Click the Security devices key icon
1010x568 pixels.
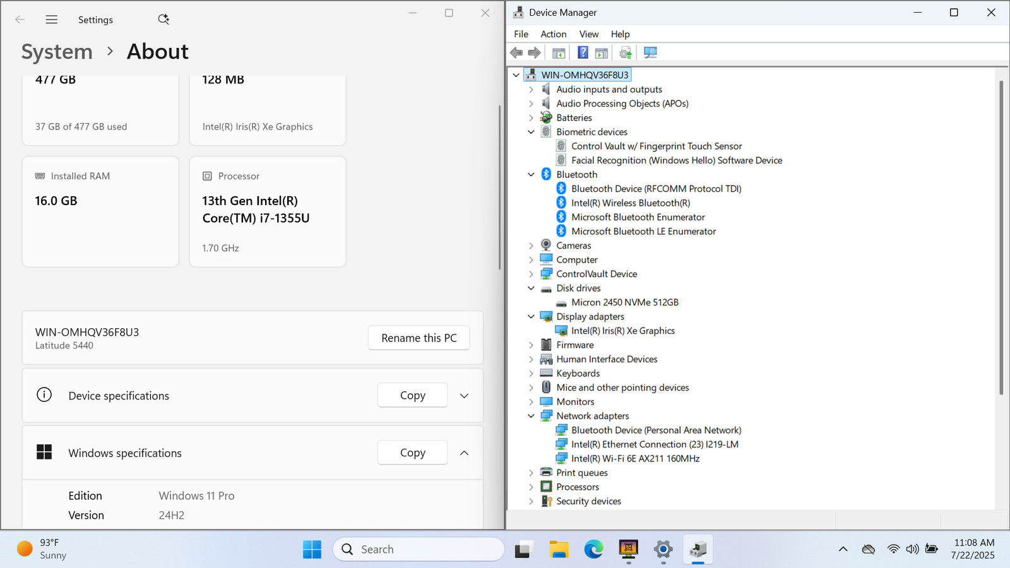[x=546, y=501]
